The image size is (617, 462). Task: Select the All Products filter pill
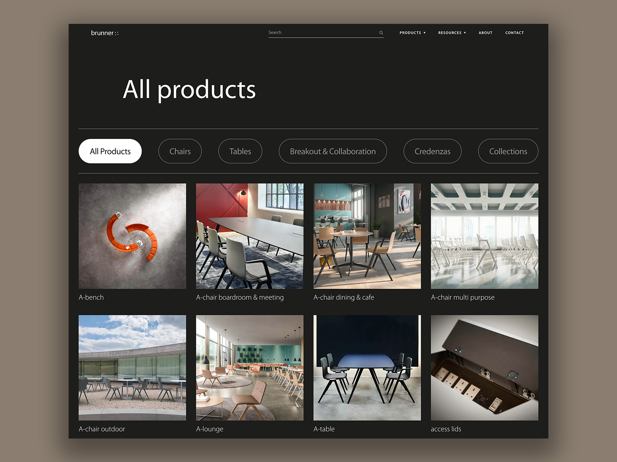click(110, 151)
